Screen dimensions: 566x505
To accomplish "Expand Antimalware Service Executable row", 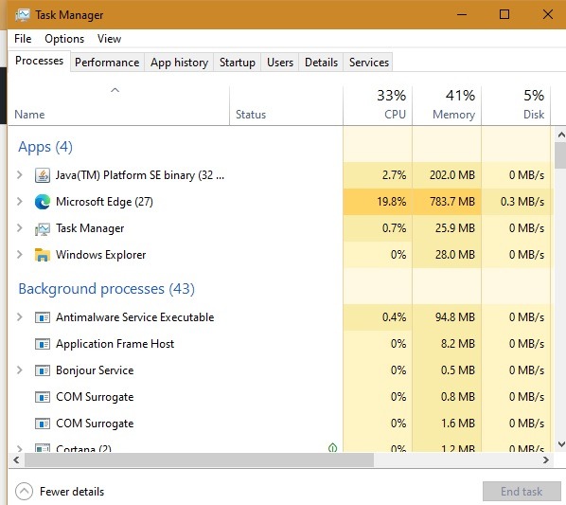I will click(20, 317).
